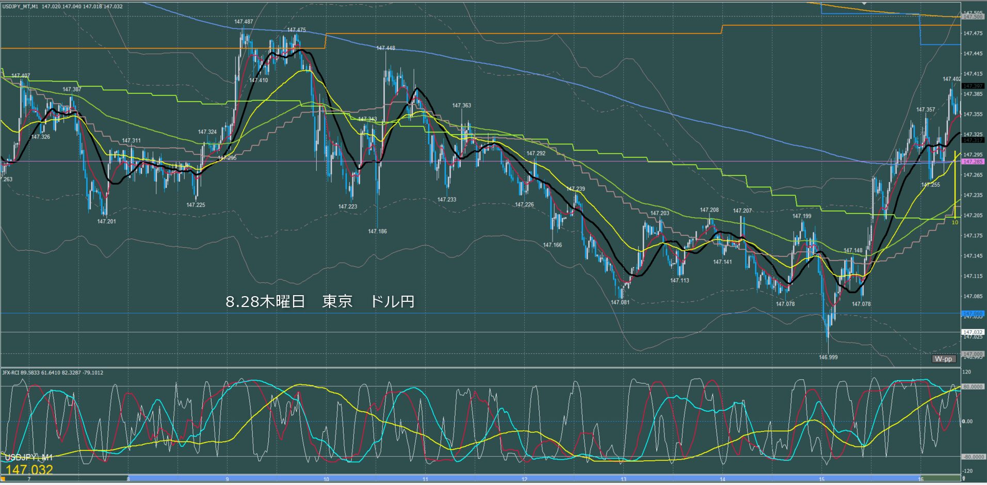Click the blue 147.060 price level tag

click(973, 313)
